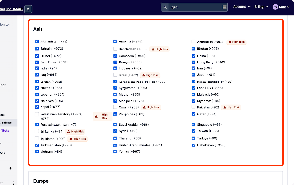Focus the search input containing geo
This screenshot has width=294, height=185.
point(196,7)
